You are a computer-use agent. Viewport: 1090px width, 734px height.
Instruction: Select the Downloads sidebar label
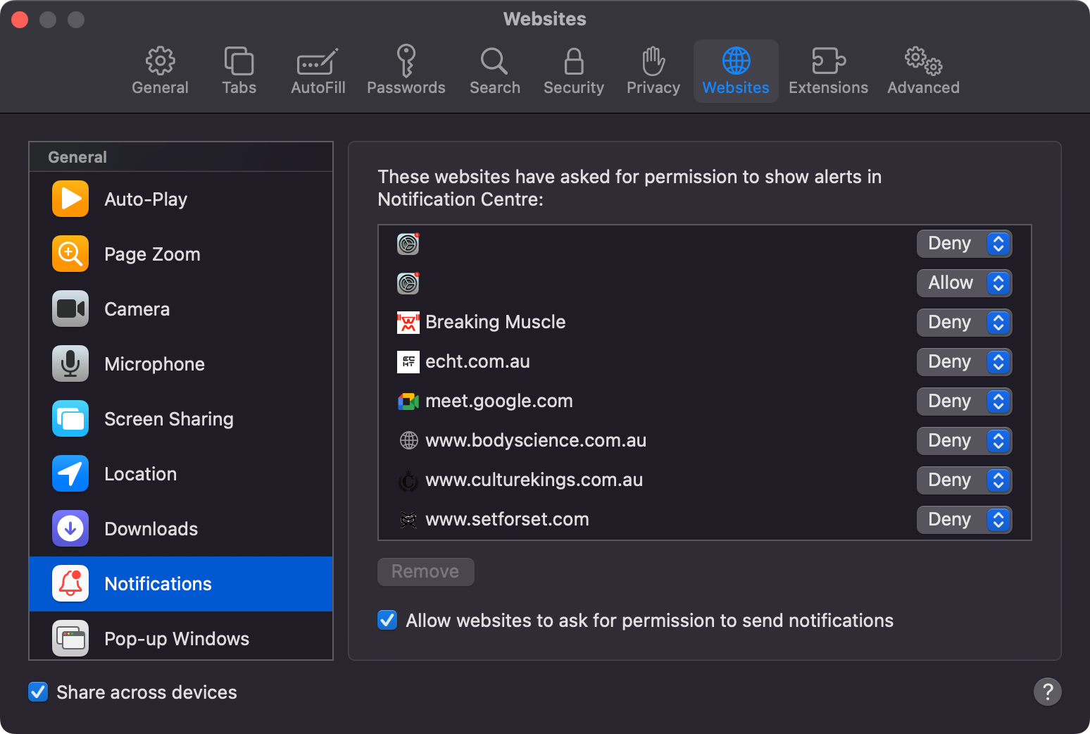pos(151,529)
